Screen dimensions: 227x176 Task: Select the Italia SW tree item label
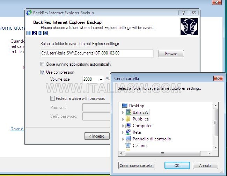(x=140, y=112)
